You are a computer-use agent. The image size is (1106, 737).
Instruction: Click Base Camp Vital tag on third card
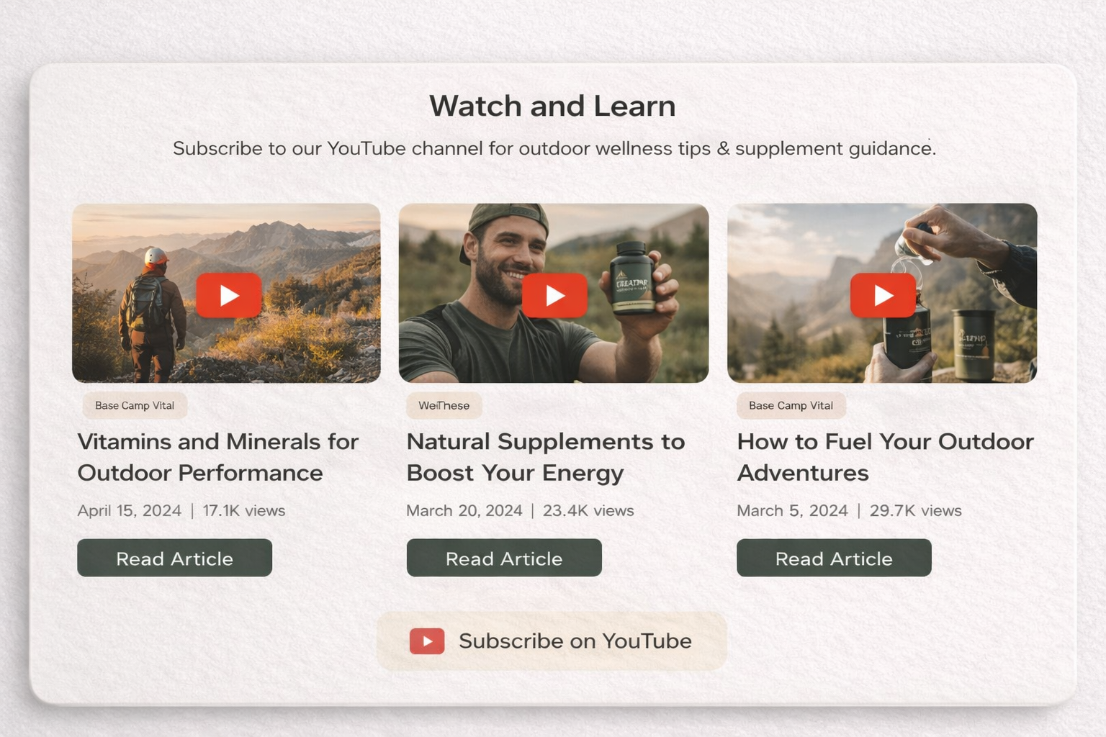[791, 405]
